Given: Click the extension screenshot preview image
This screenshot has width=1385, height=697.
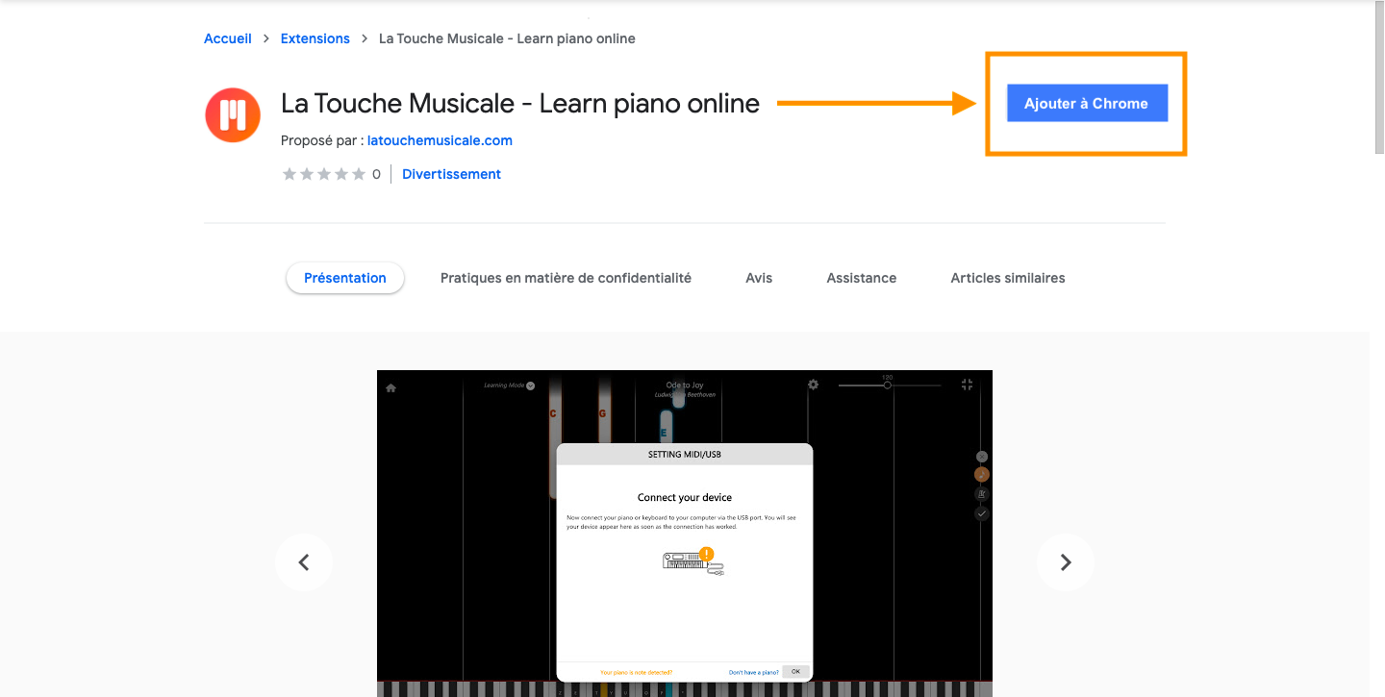Looking at the screenshot, I should click(x=685, y=534).
